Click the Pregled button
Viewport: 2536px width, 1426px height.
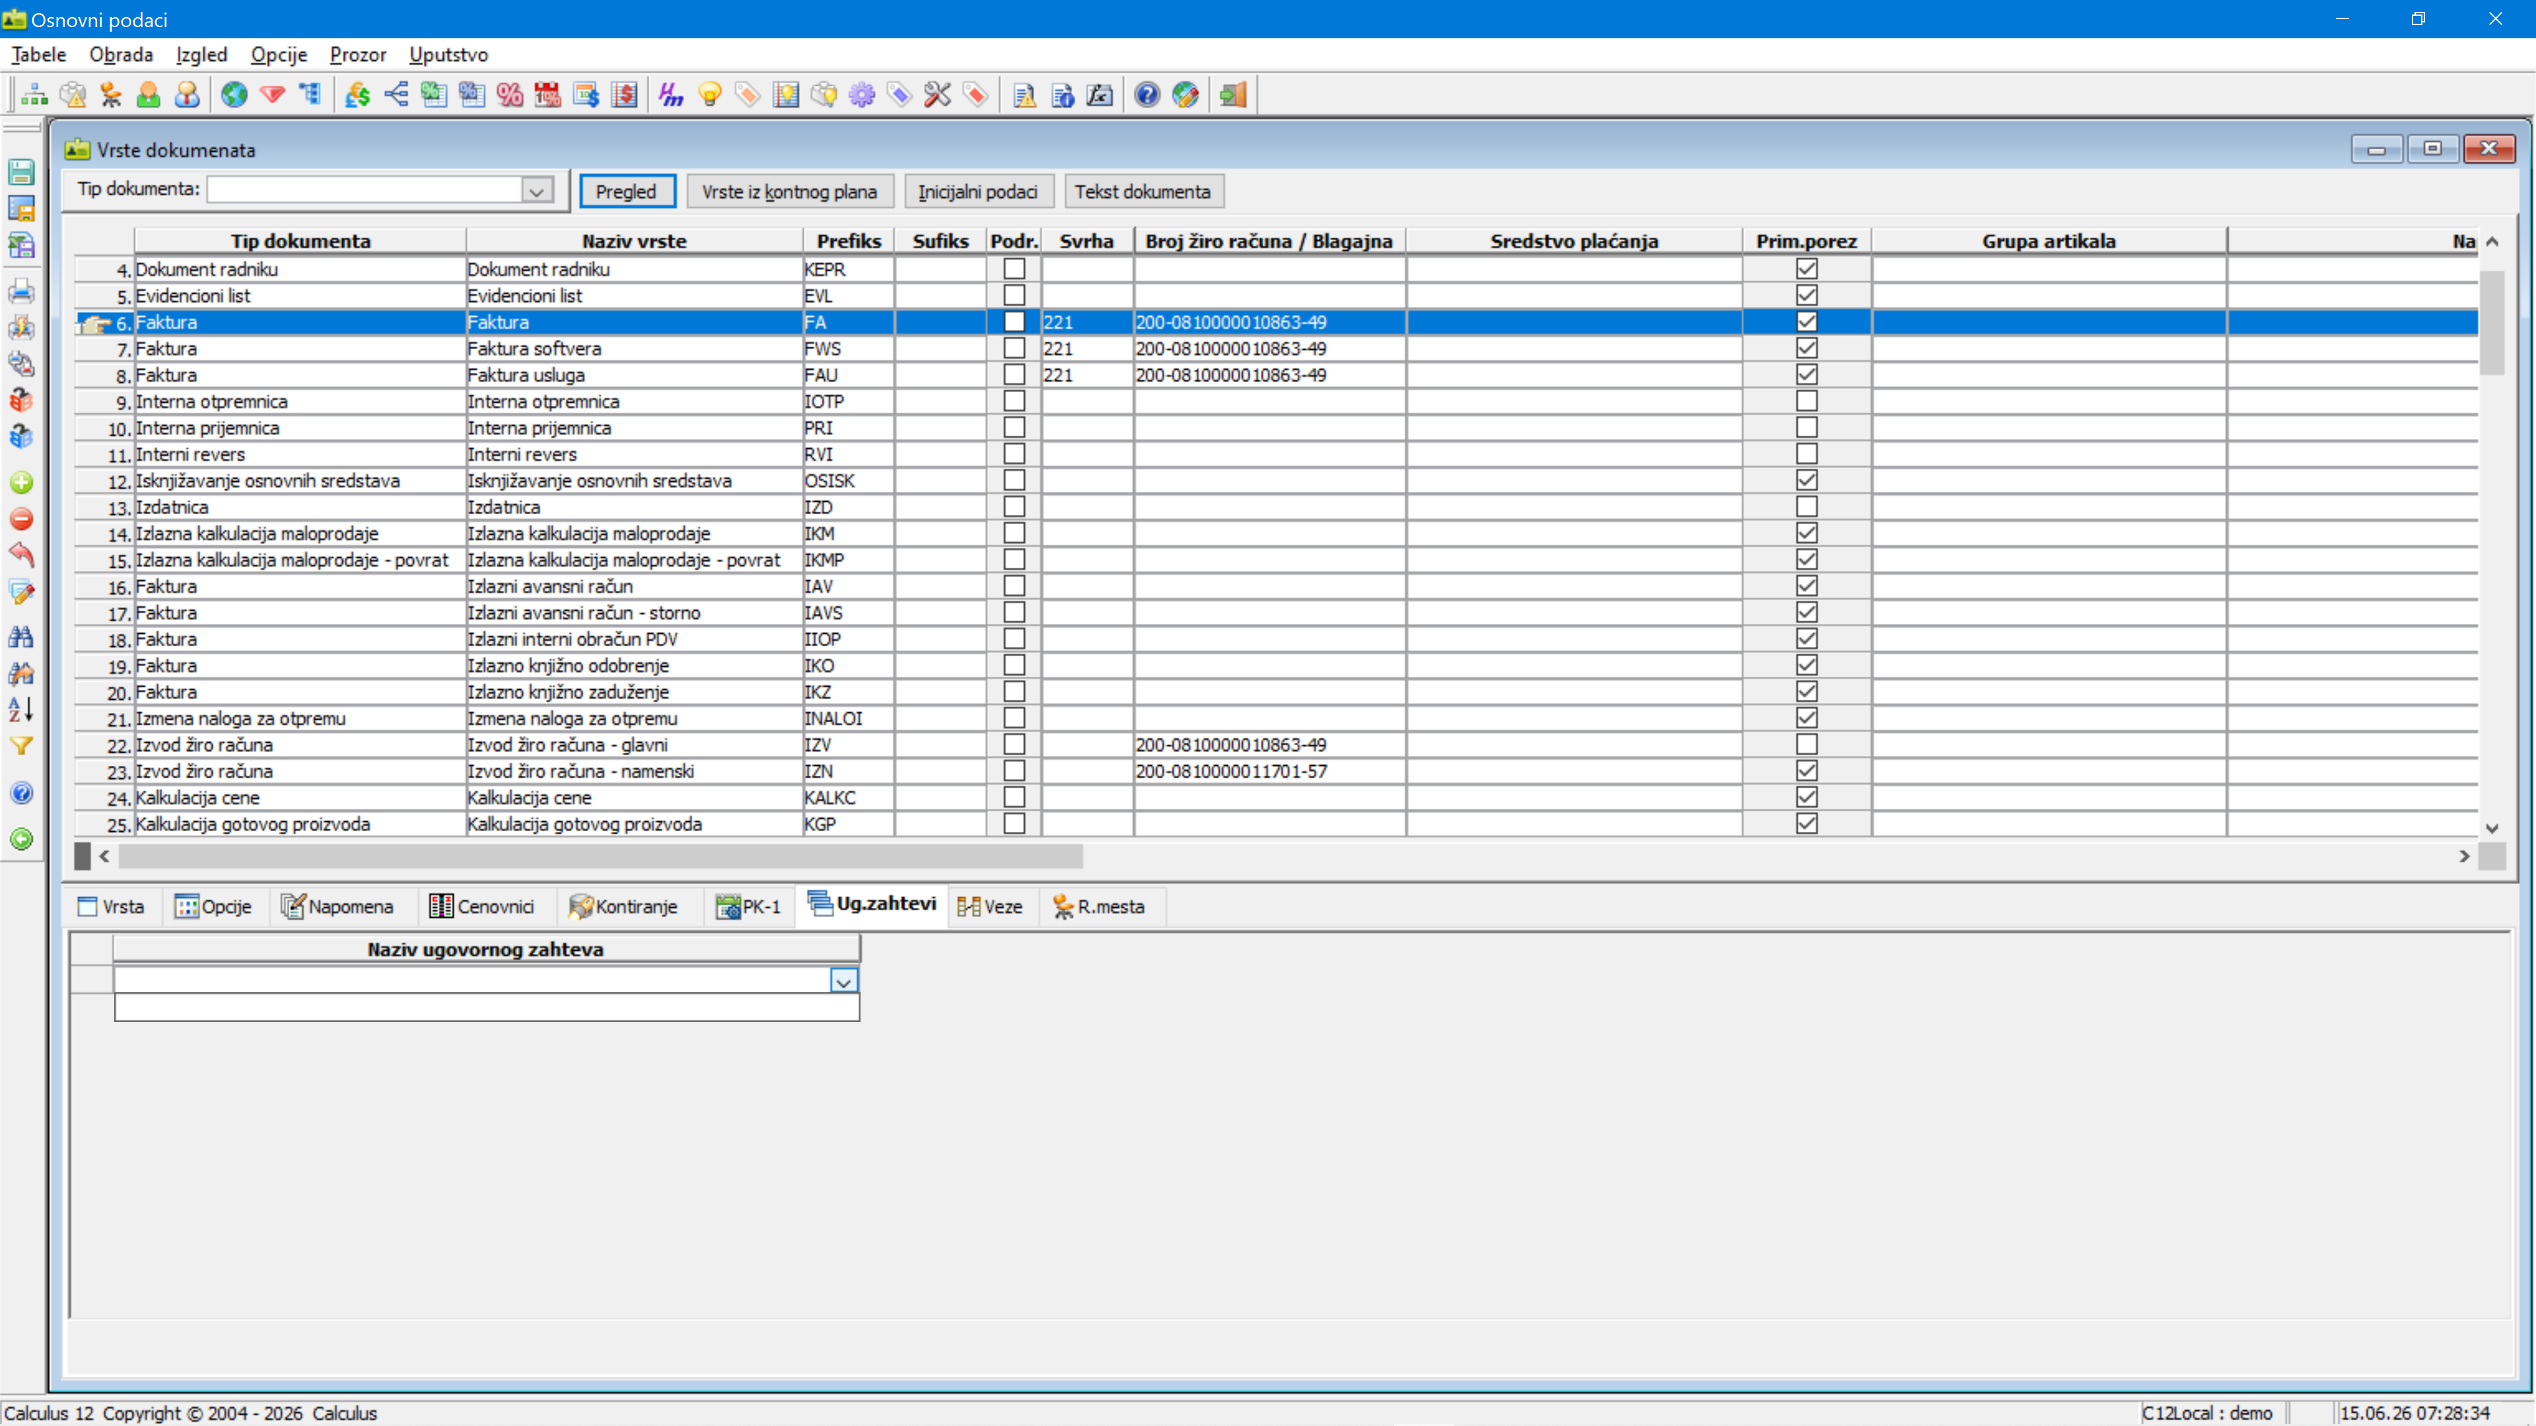(x=626, y=191)
